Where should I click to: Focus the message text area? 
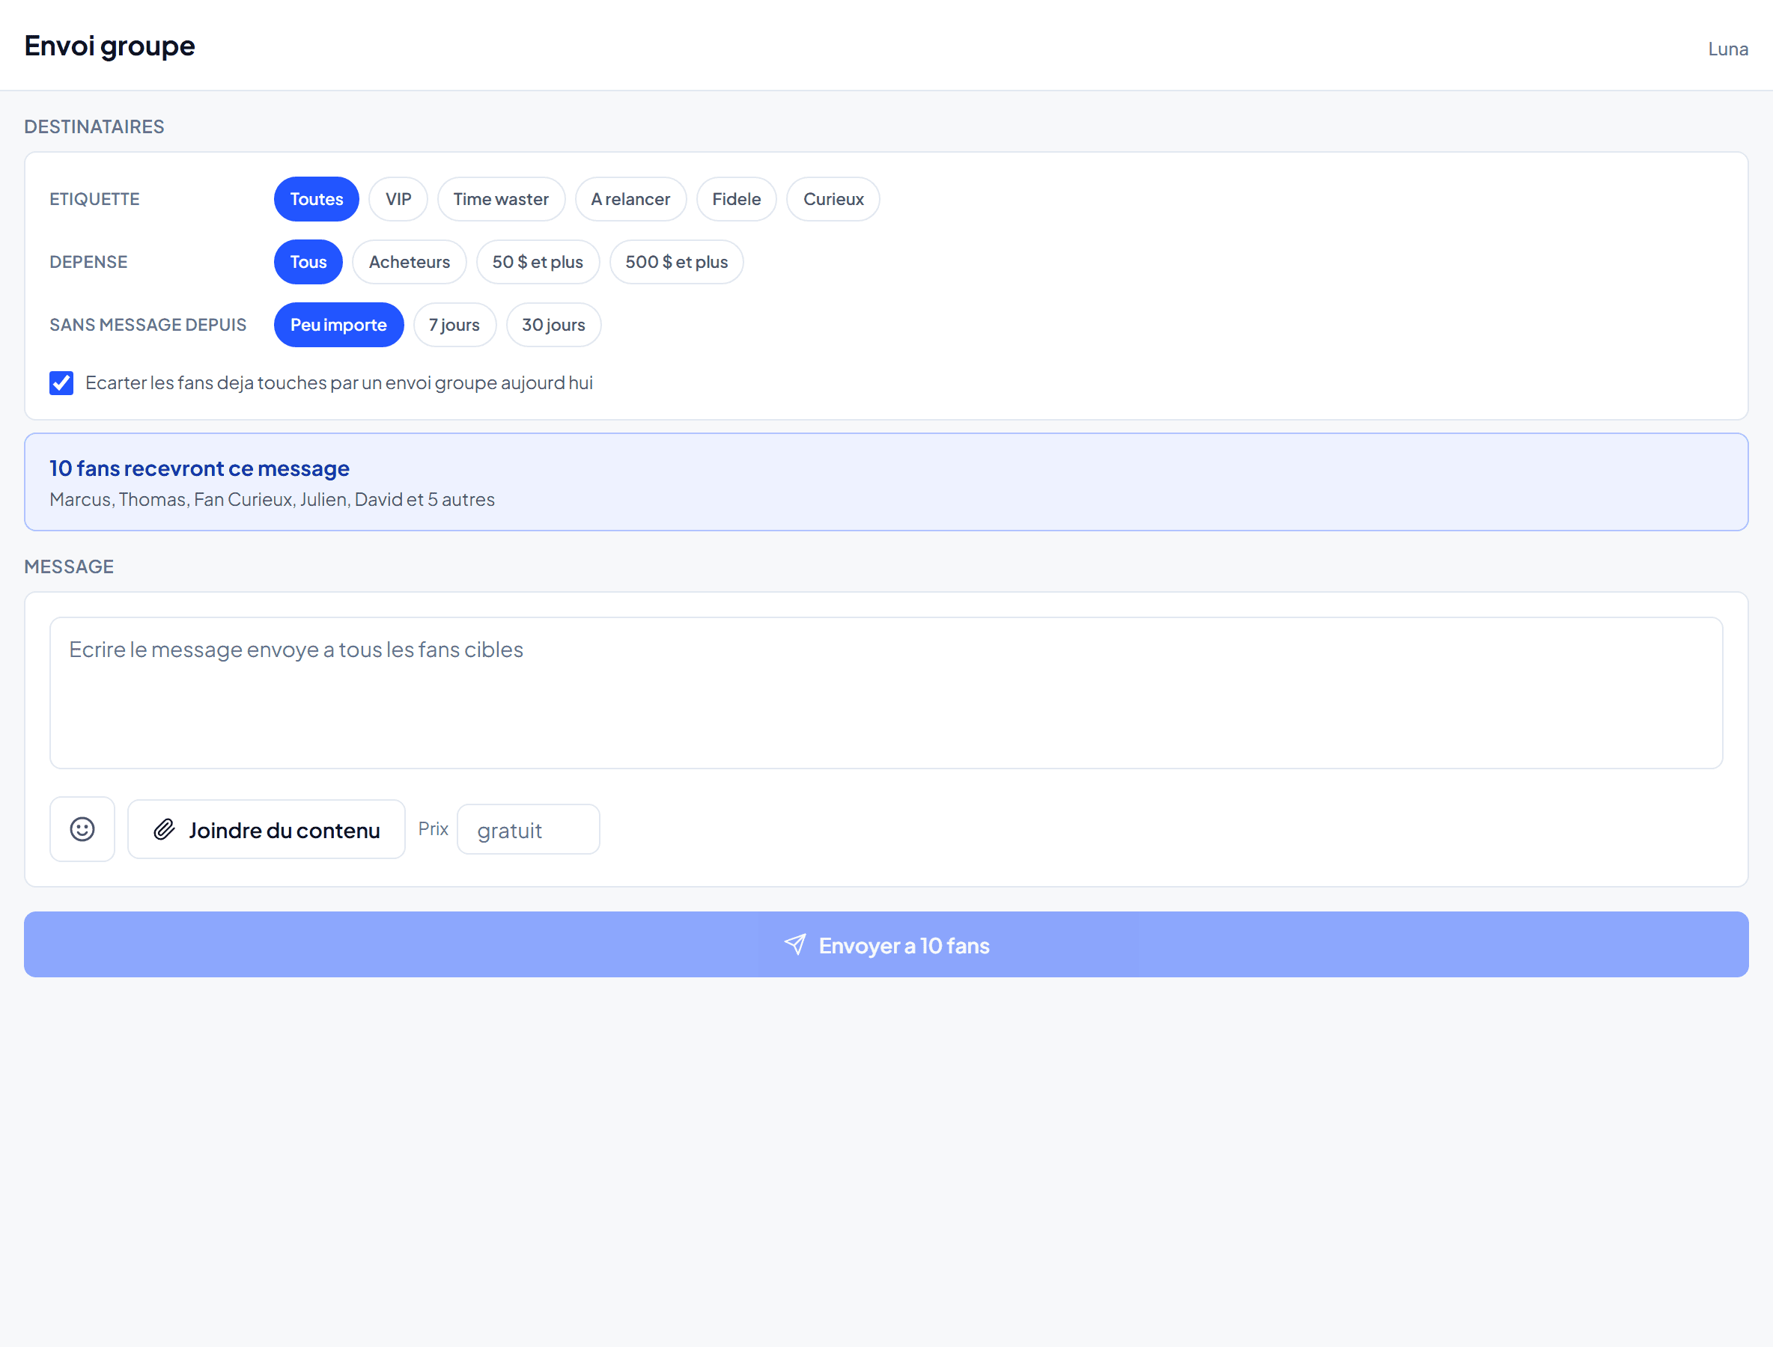pos(886,693)
